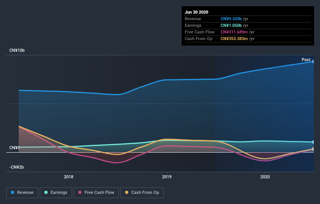
Task: Click the 2018 x-axis label
Action: click(69, 177)
